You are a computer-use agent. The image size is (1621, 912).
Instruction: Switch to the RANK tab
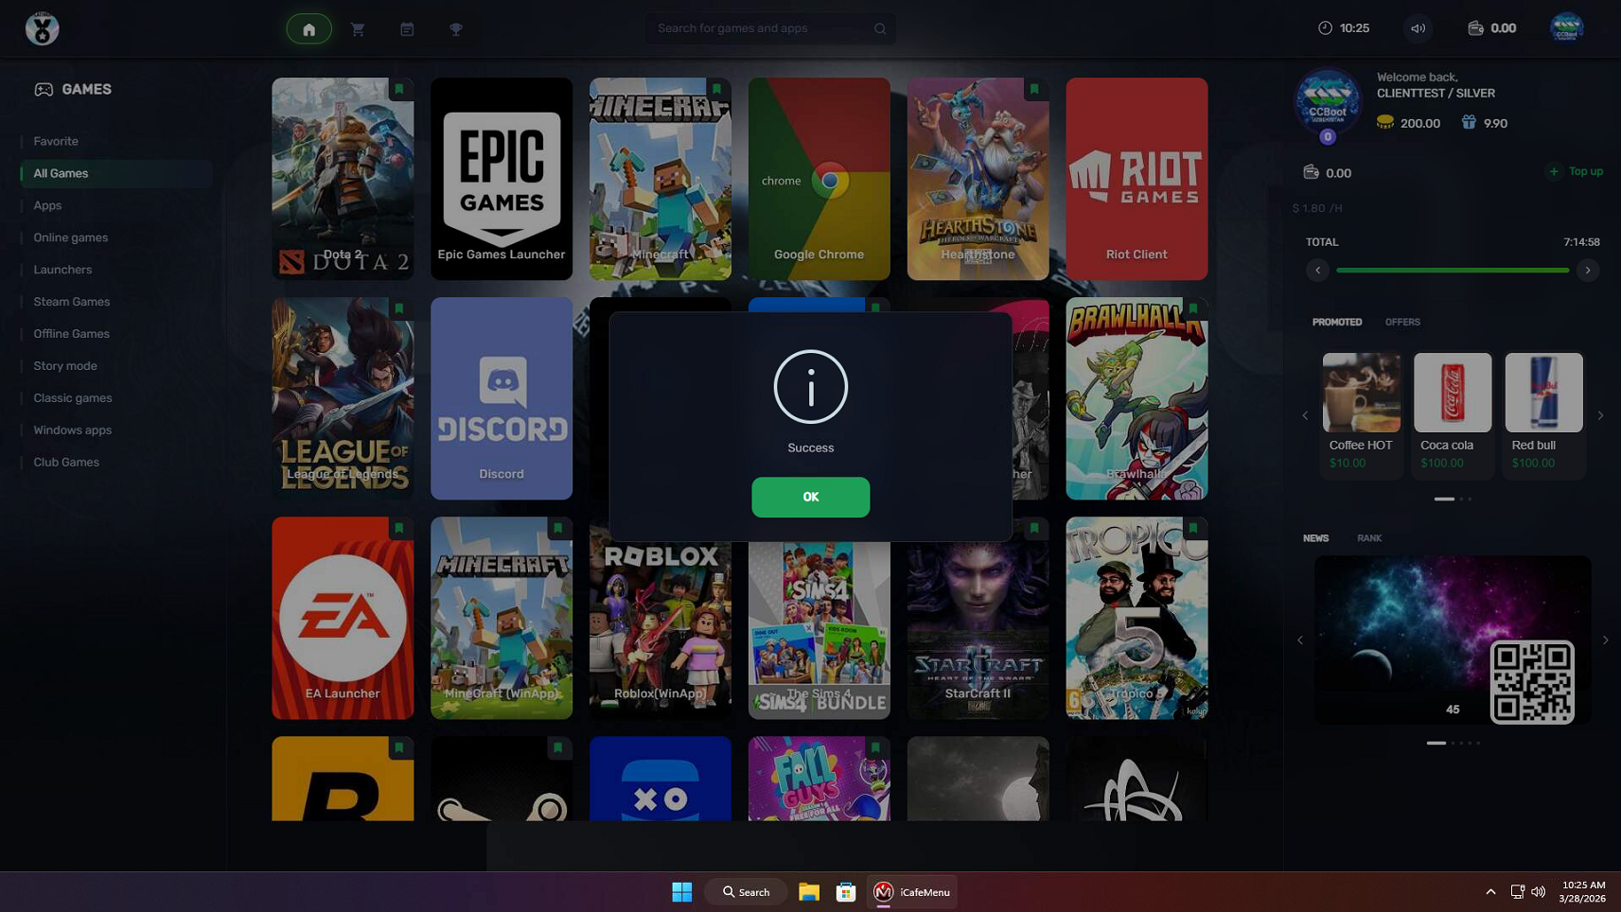click(x=1368, y=538)
